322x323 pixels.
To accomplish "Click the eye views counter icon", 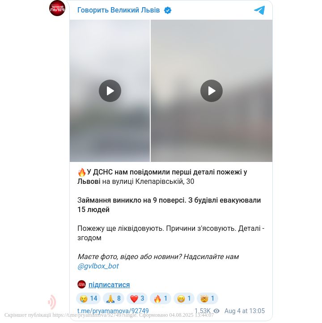I will 216,311.
